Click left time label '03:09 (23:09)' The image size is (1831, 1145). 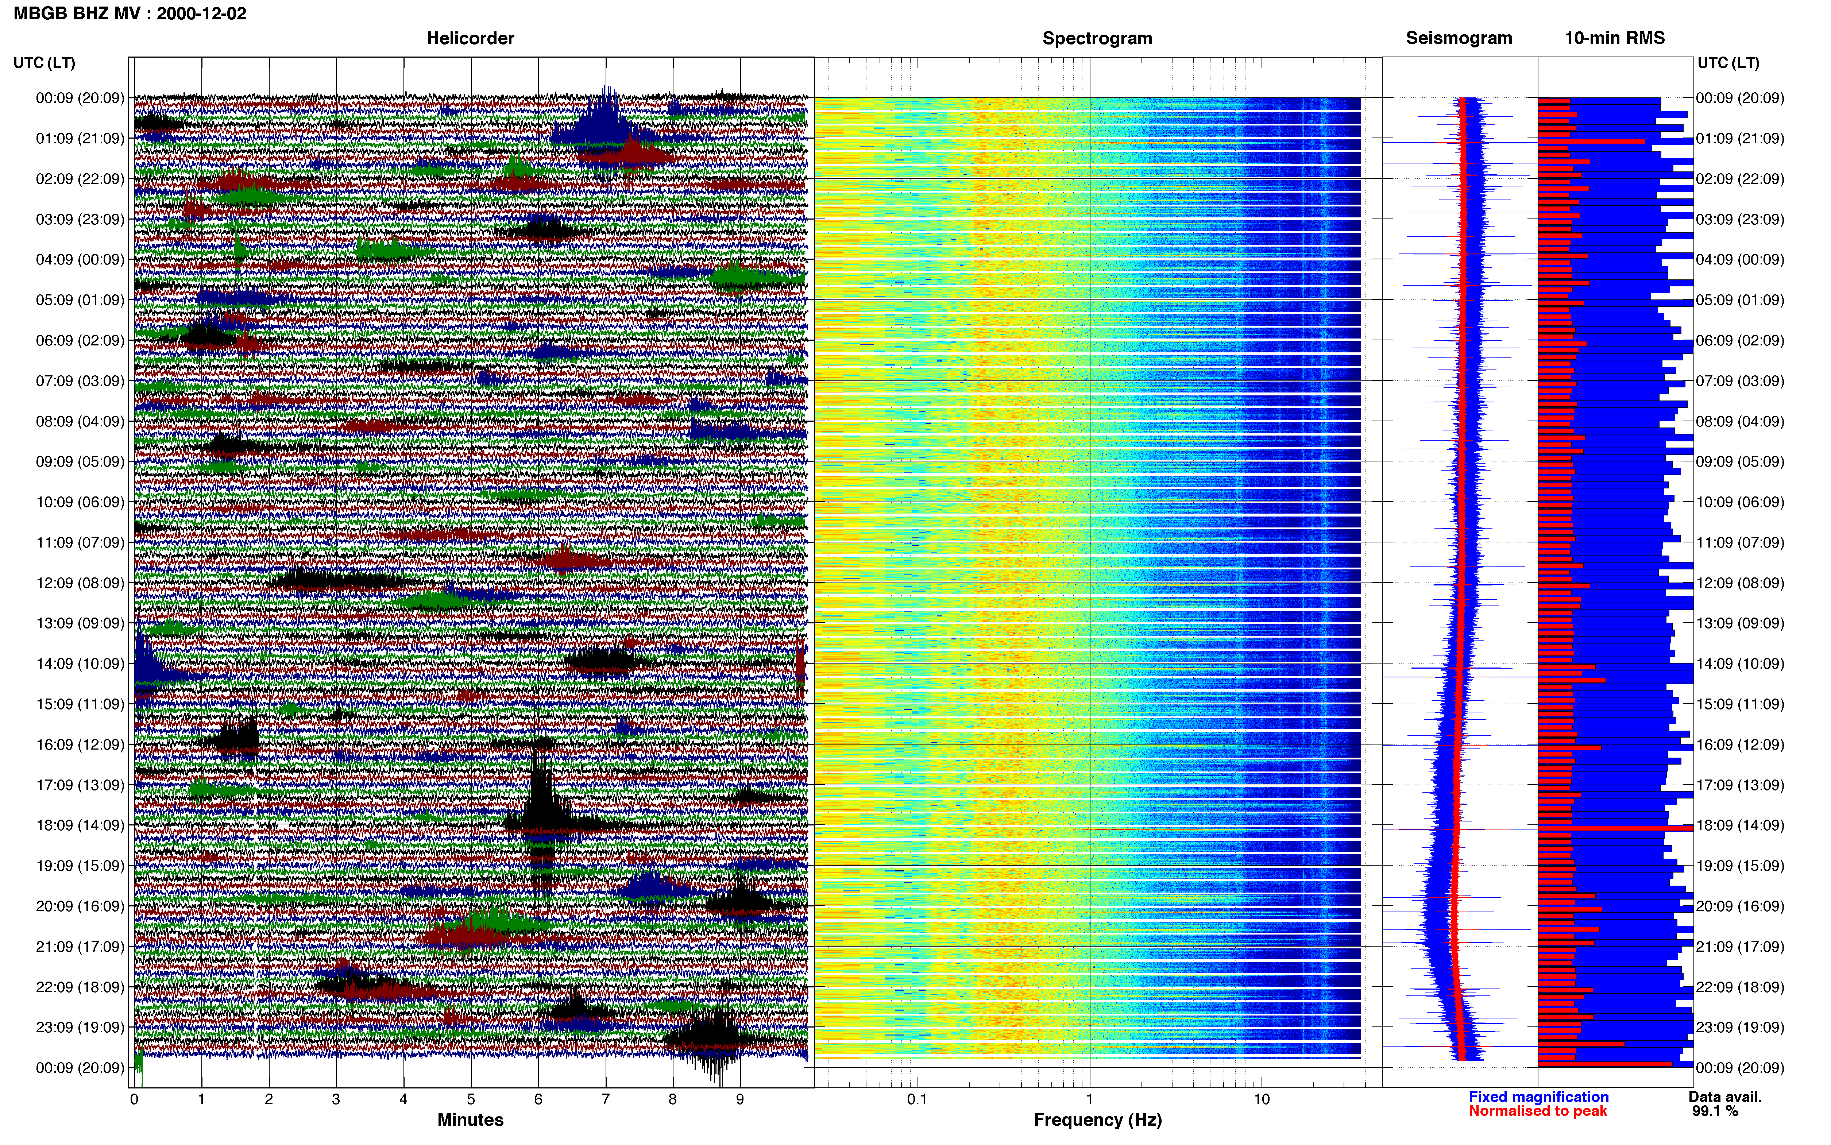[x=80, y=220]
